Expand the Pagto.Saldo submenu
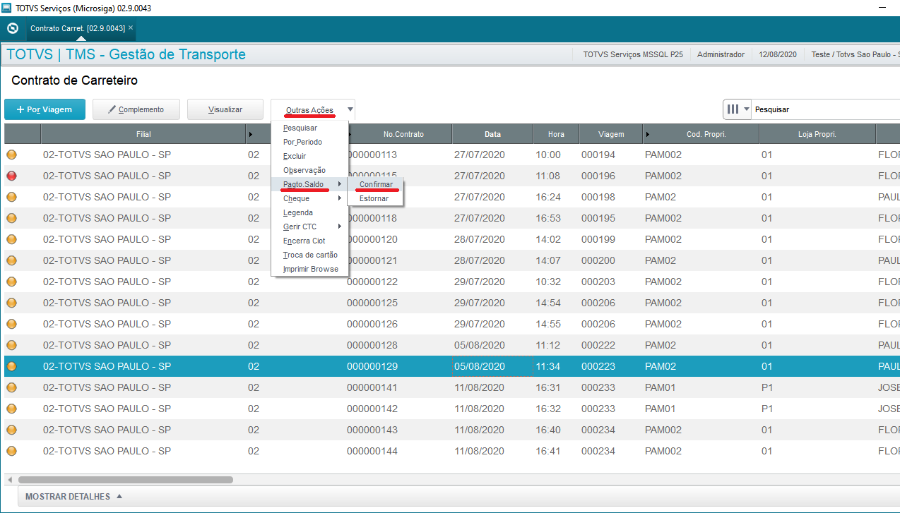 pos(309,184)
